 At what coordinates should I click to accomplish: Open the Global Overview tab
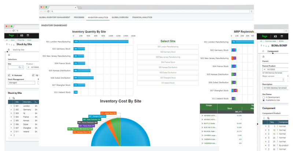pyautogui.click(x=120, y=17)
